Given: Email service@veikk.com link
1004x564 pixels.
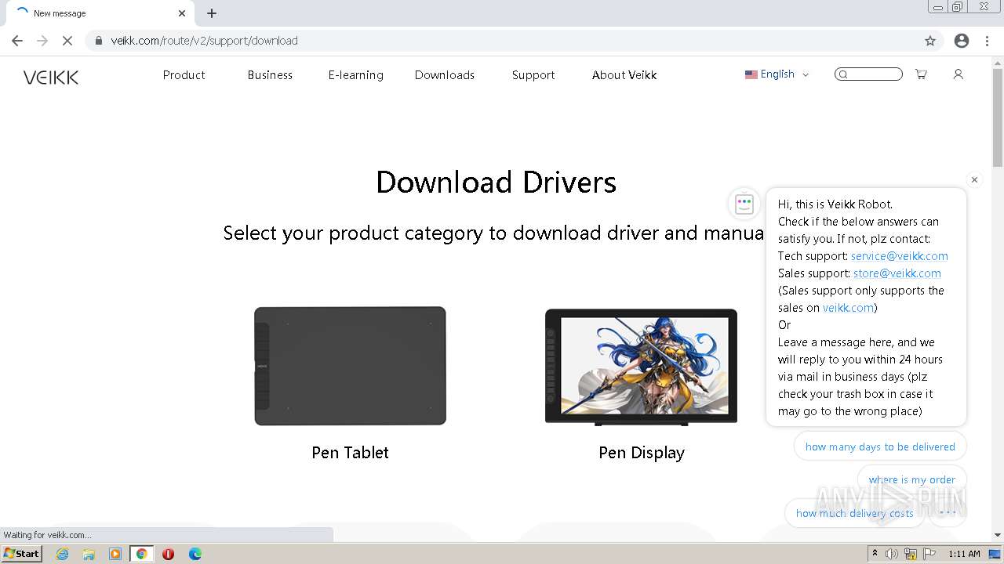Looking at the screenshot, I should (899, 256).
